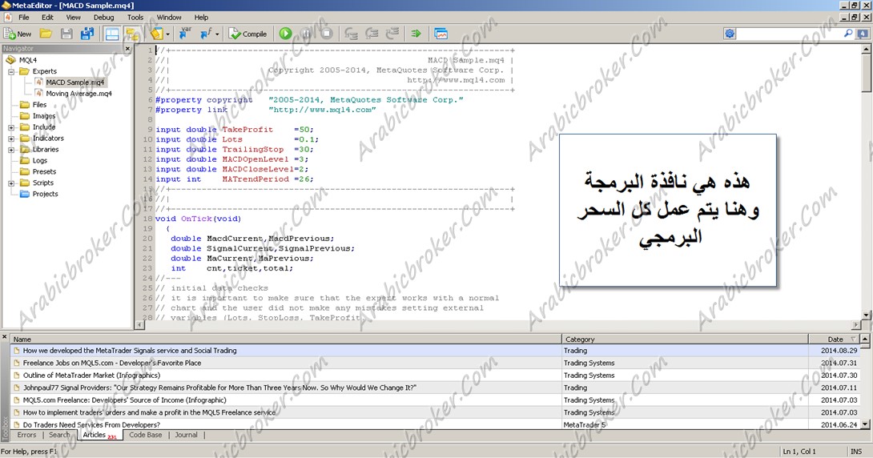The height and width of the screenshot is (458, 873).
Task: Expand the Scripts folder
Action: click(x=11, y=183)
